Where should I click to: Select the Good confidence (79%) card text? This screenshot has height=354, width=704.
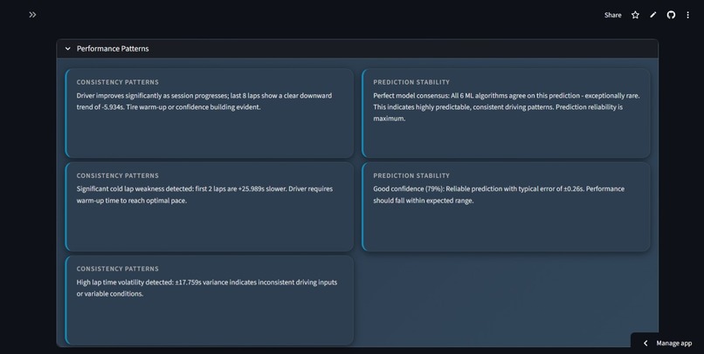point(499,194)
